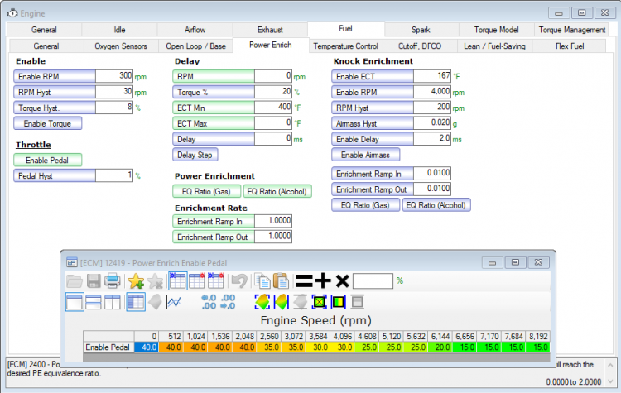Click the green square with X and corner brackets
Image resolution: width=621 pixels, height=393 pixels.
(x=320, y=302)
